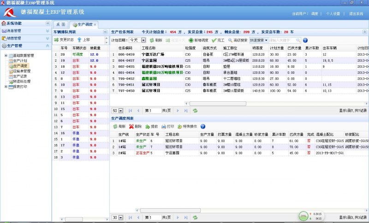Open 高级搜索 advanced search

point(230,41)
